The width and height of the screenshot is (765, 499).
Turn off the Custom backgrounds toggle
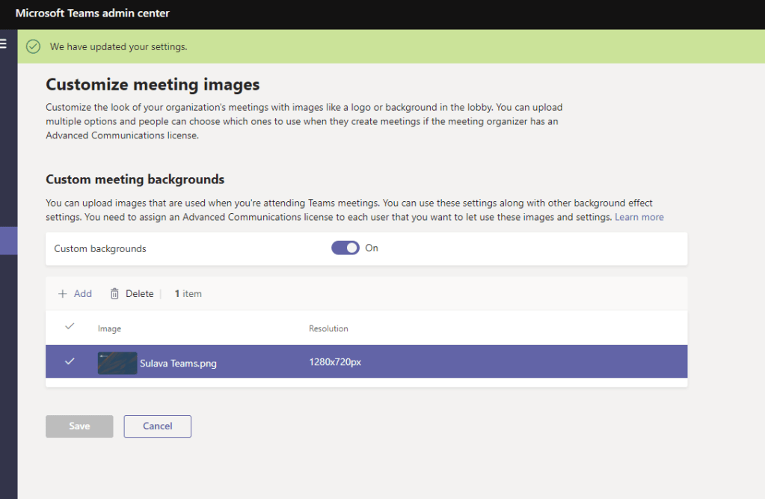pos(345,248)
